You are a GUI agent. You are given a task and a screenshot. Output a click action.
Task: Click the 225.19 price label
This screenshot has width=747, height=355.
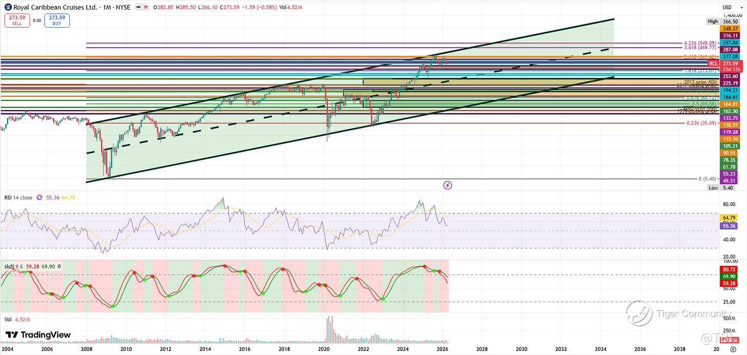coord(730,83)
